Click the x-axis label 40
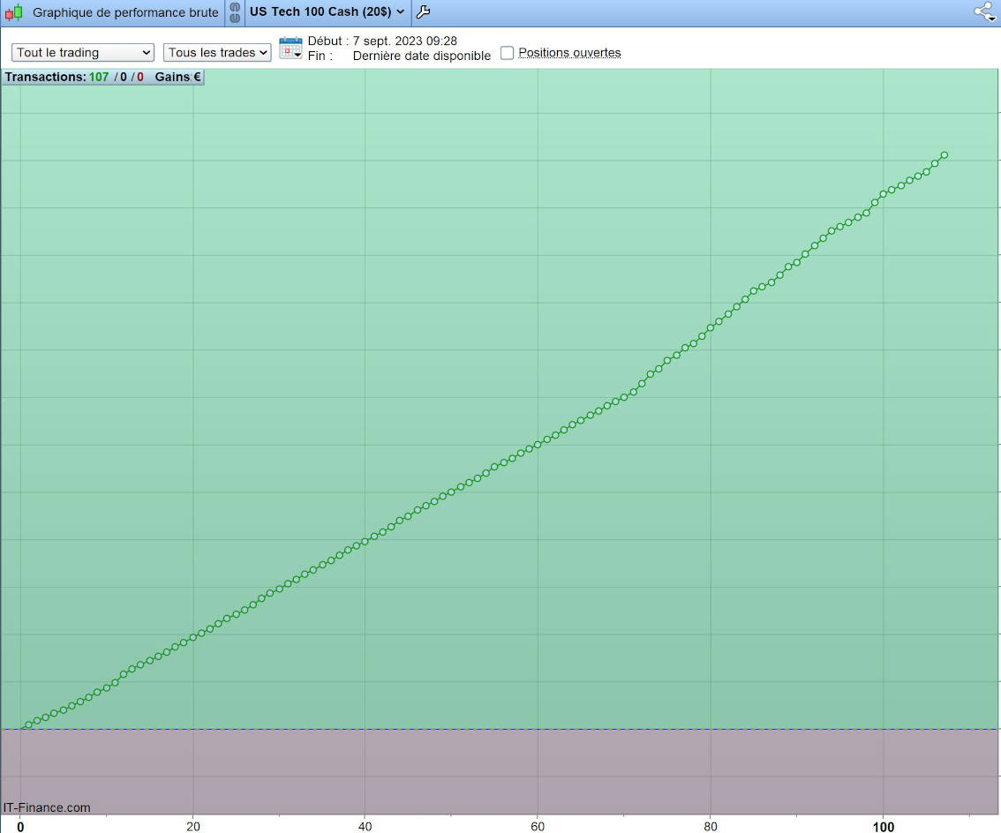1001x833 pixels. tap(365, 827)
